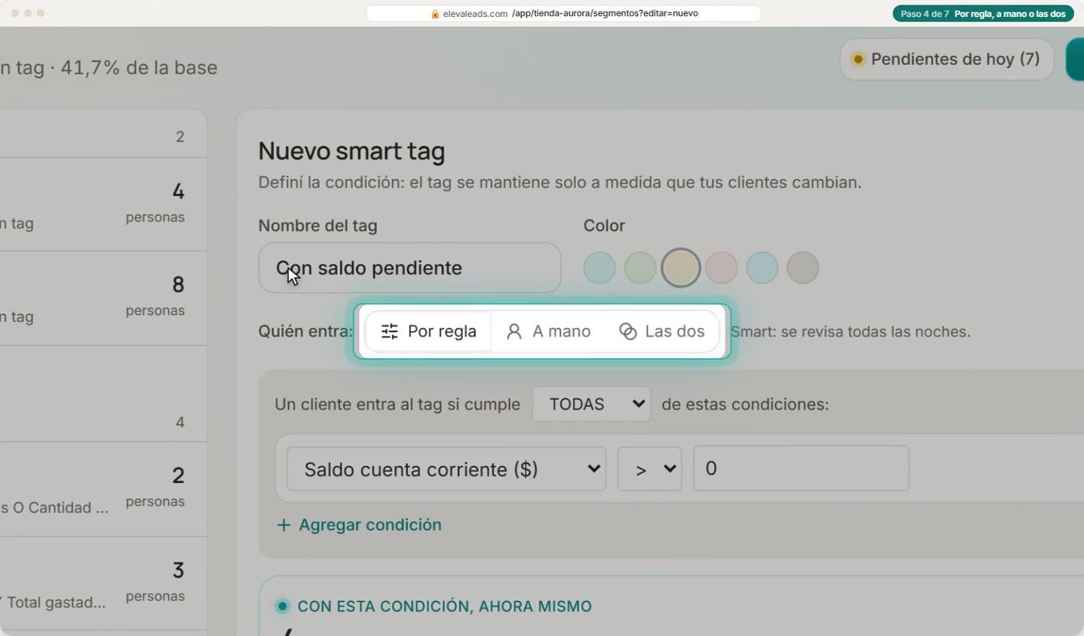
Task: Pick the light blue color swatch
Action: click(x=762, y=268)
